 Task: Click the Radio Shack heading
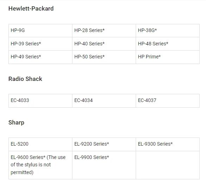point(25,79)
